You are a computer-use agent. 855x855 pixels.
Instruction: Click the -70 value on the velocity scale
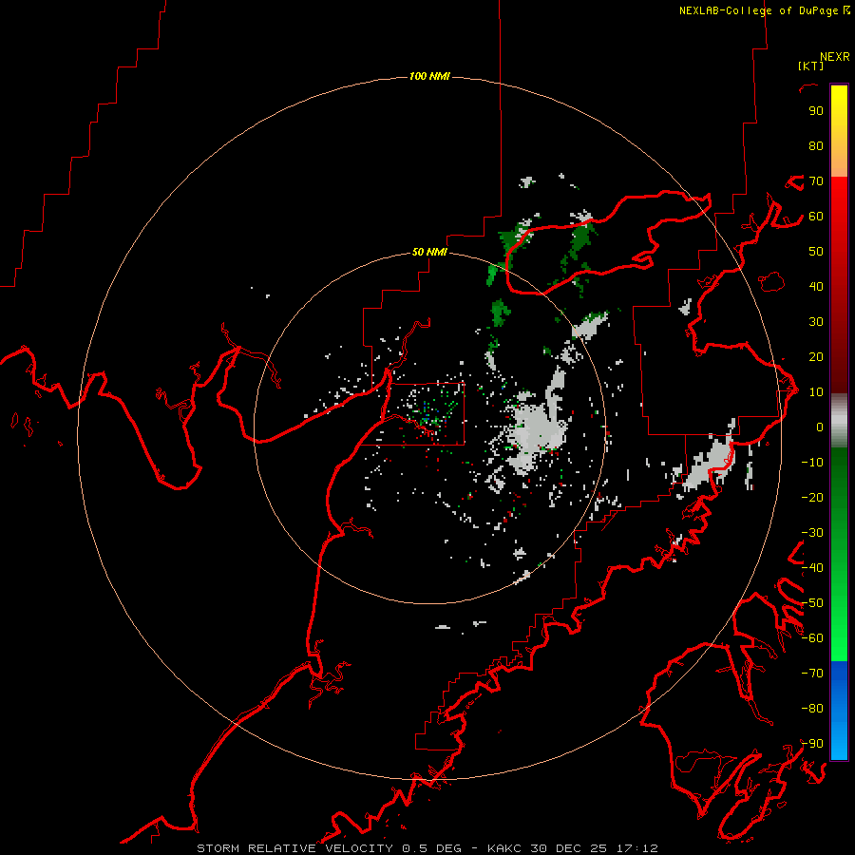tap(812, 674)
